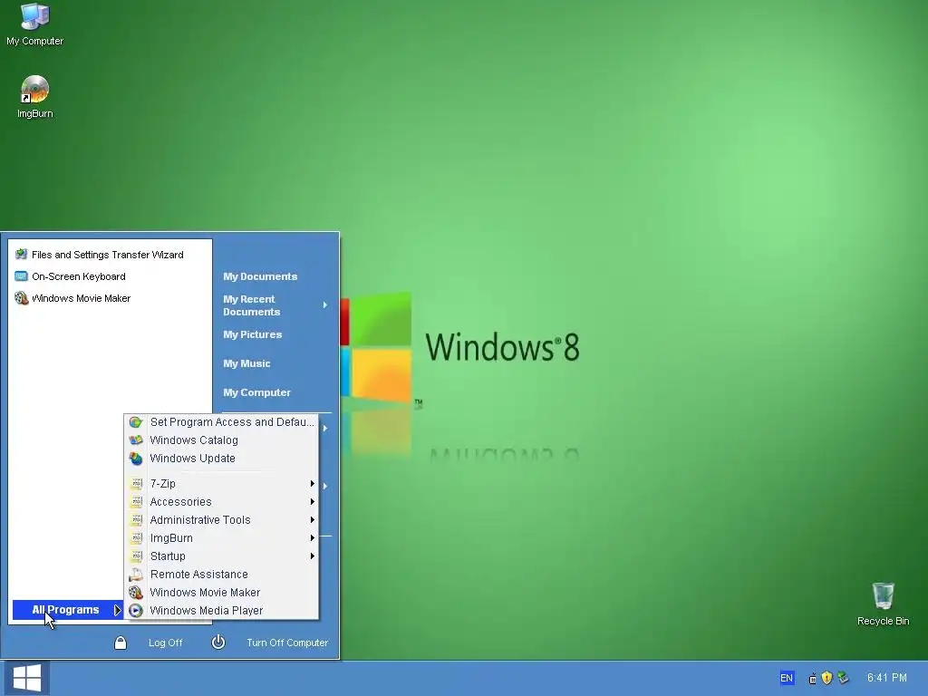928x696 pixels.
Task: Select the ImgBurn desktop shortcut
Action: coord(34,90)
